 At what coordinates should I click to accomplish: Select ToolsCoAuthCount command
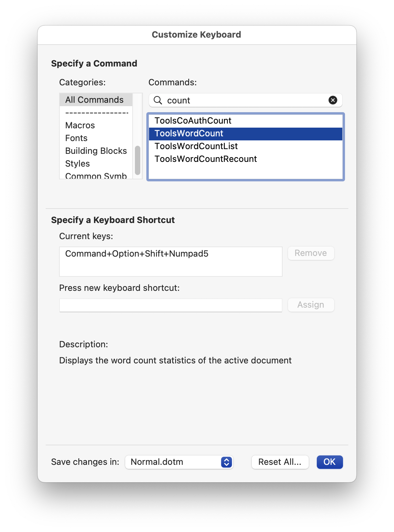click(193, 121)
